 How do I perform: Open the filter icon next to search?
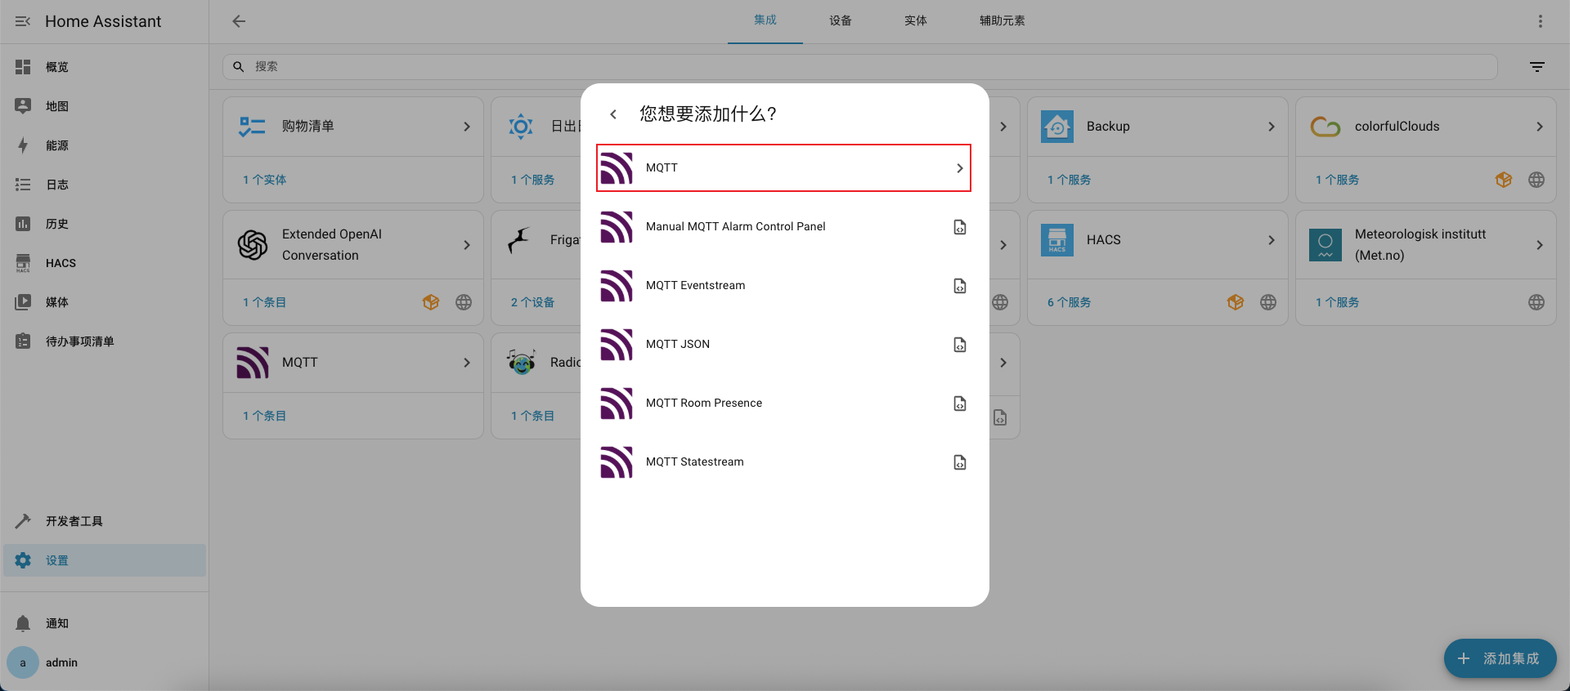[x=1537, y=67]
